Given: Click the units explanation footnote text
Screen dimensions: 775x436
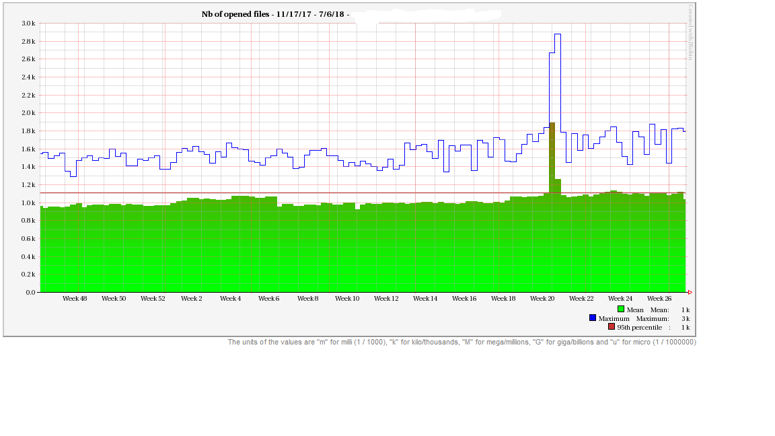Looking at the screenshot, I should [x=462, y=342].
